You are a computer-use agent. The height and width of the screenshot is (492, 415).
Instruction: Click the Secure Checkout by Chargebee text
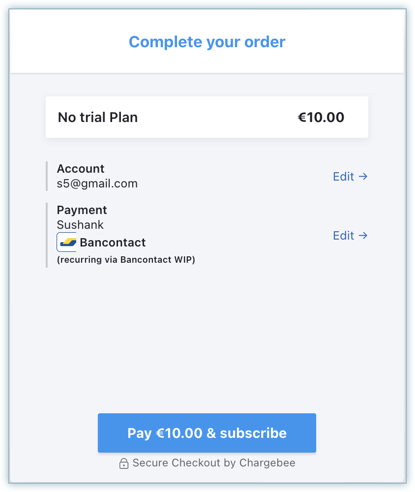pos(214,463)
